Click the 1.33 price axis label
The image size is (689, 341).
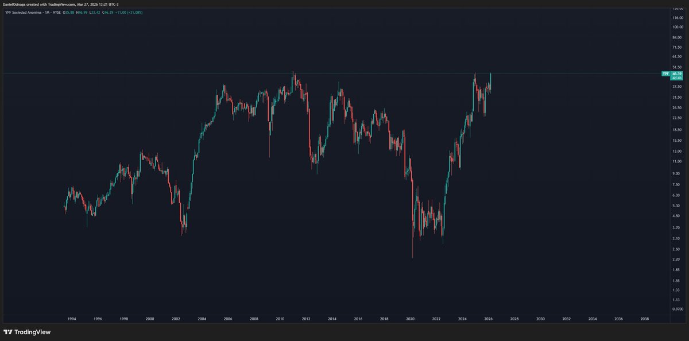click(676, 290)
